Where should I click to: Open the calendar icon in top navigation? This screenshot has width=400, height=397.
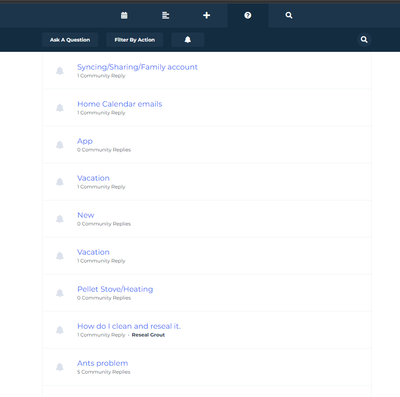[x=124, y=15]
